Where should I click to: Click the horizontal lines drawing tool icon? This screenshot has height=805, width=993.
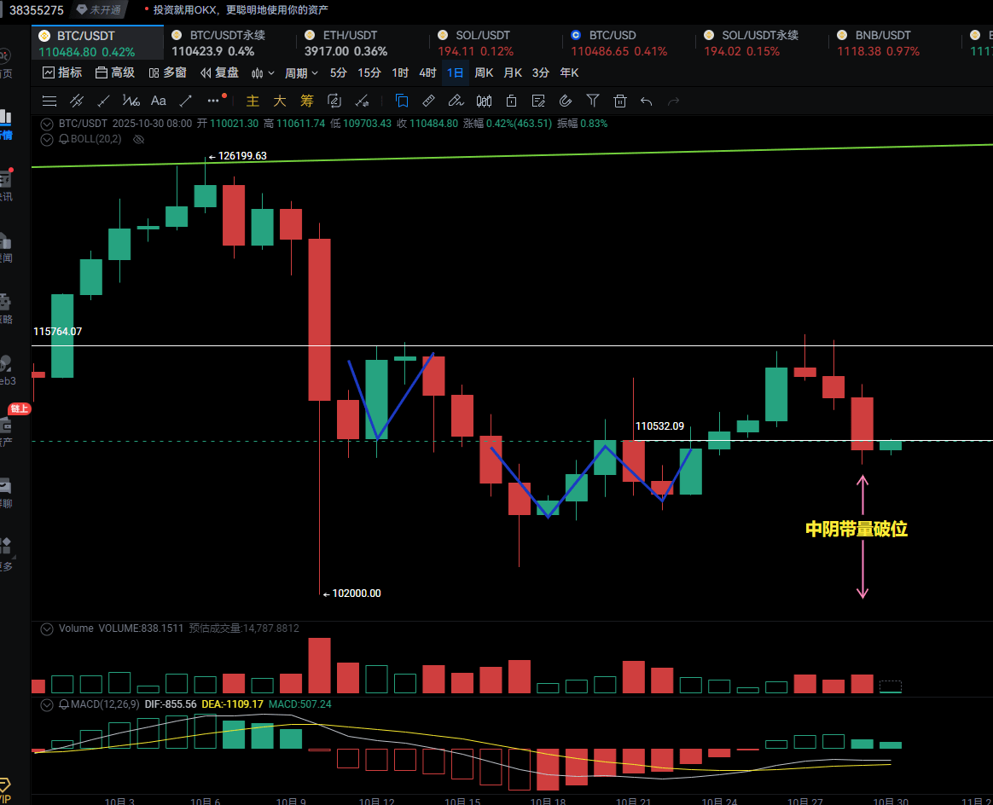pos(49,101)
